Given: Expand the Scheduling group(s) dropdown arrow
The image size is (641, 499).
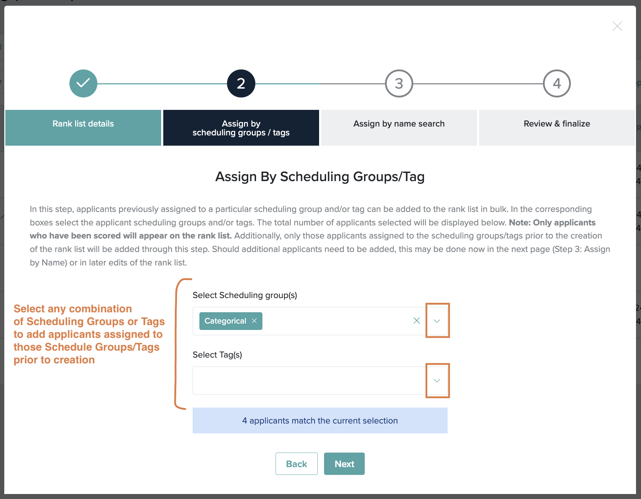Looking at the screenshot, I should coord(437,321).
